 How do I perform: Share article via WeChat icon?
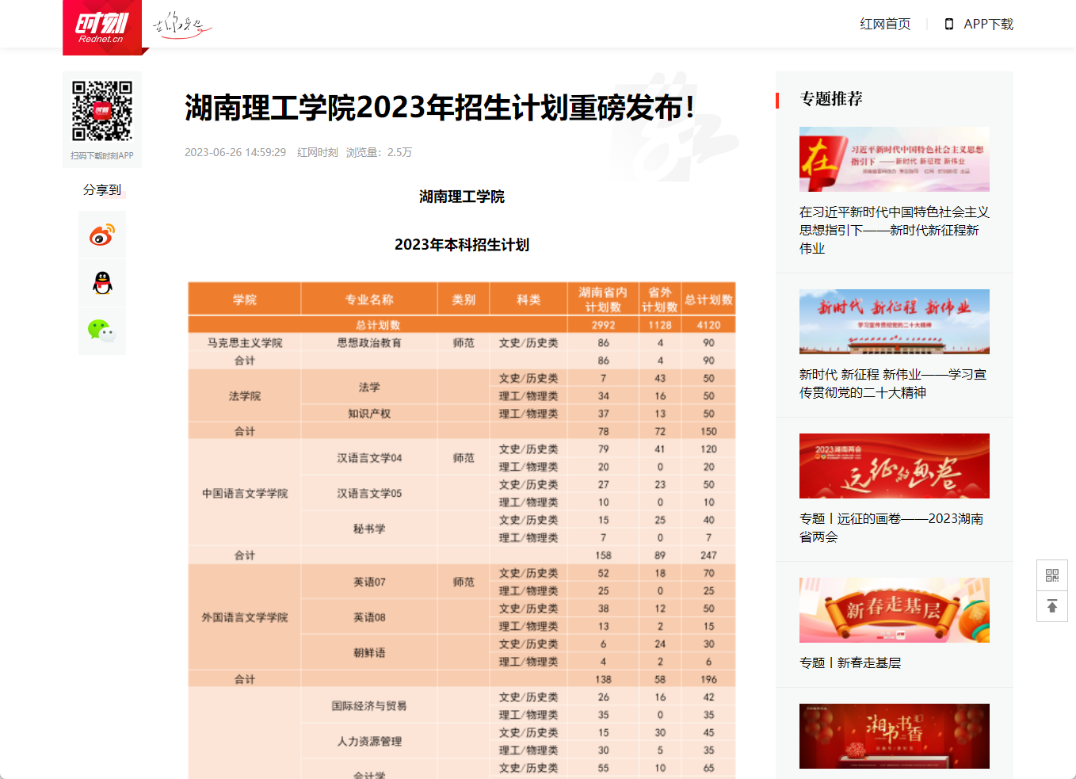pos(102,330)
